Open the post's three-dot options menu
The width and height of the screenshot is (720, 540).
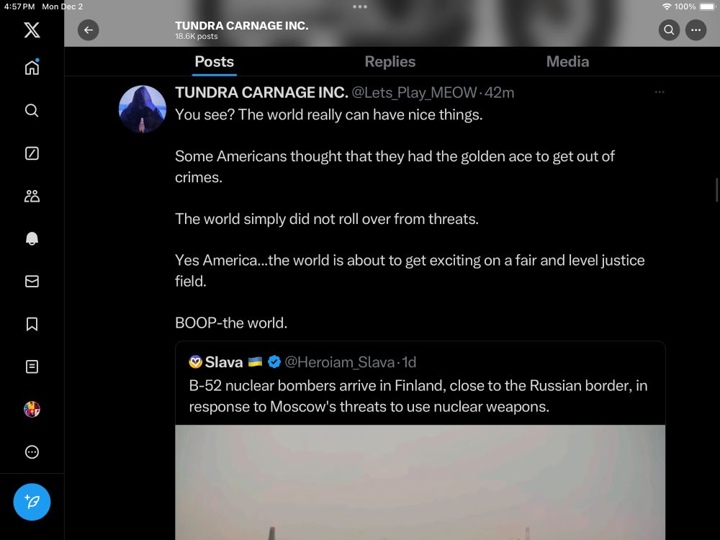660,92
